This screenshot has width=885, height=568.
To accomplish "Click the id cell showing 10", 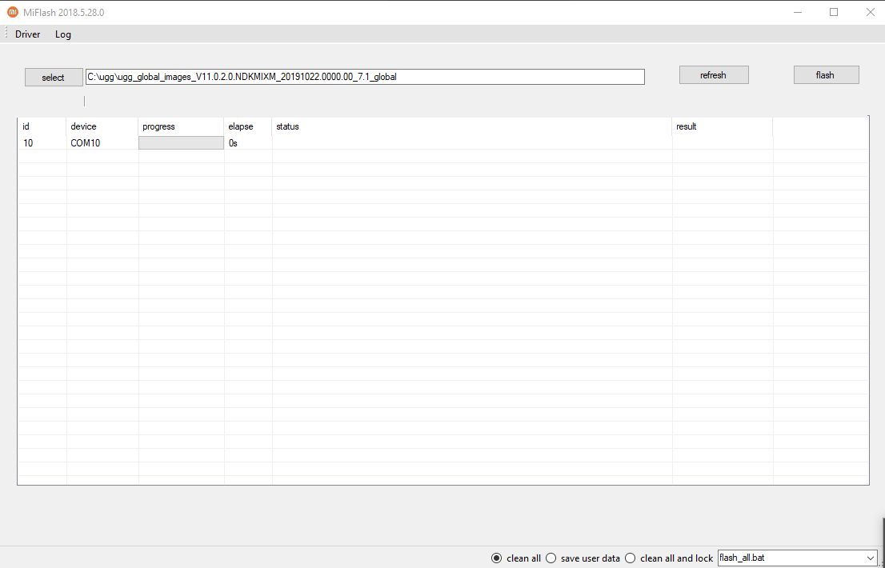I will pyautogui.click(x=42, y=142).
